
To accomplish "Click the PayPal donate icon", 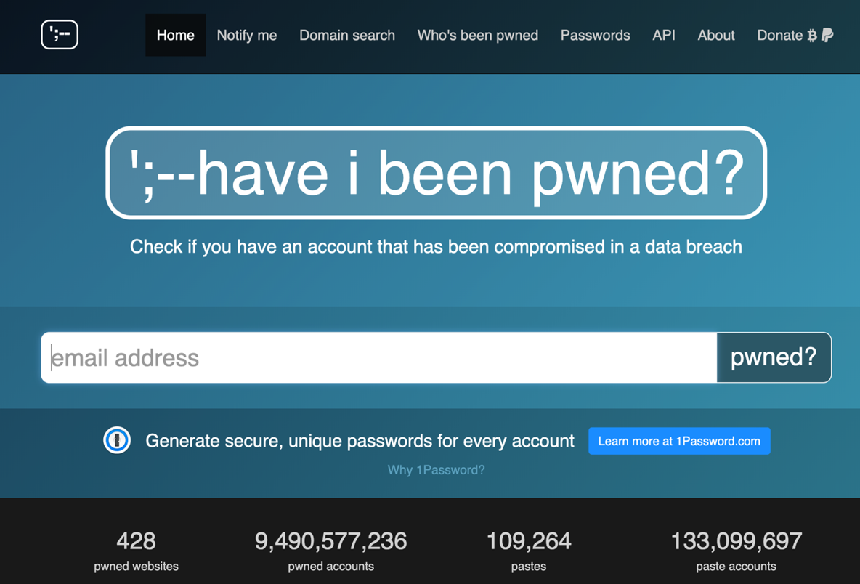I will coord(827,35).
